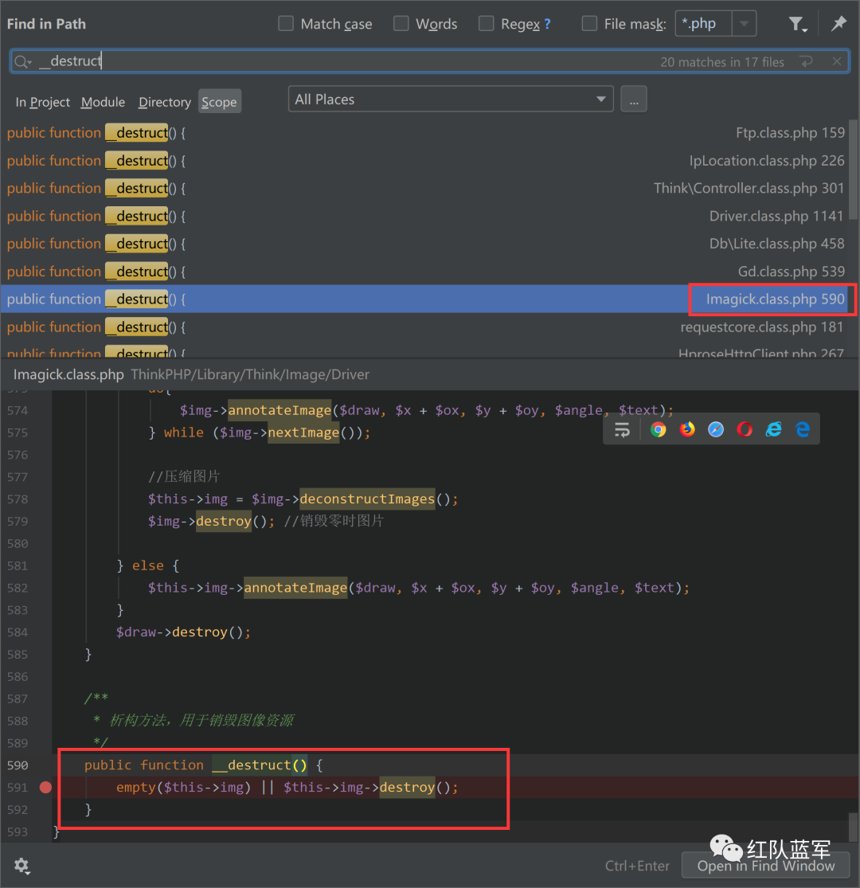Select the Scope tab
This screenshot has width=860, height=888.
pos(220,102)
